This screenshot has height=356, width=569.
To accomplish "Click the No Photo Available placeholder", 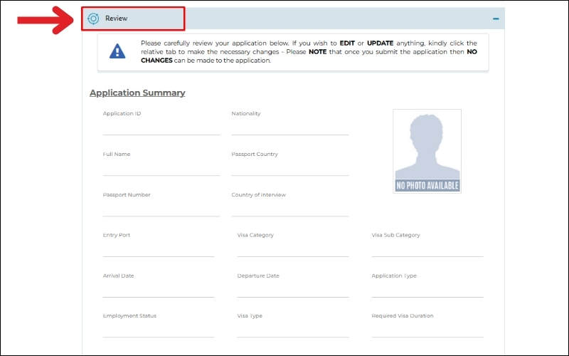I will click(x=427, y=151).
